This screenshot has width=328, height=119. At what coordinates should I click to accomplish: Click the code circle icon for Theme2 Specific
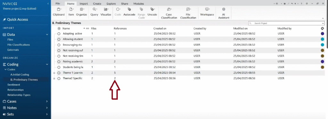59,78
